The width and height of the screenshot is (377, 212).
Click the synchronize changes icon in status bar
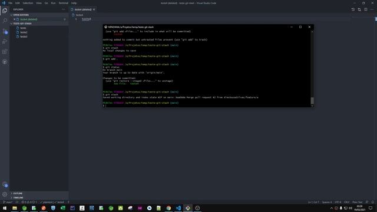coord(17,202)
